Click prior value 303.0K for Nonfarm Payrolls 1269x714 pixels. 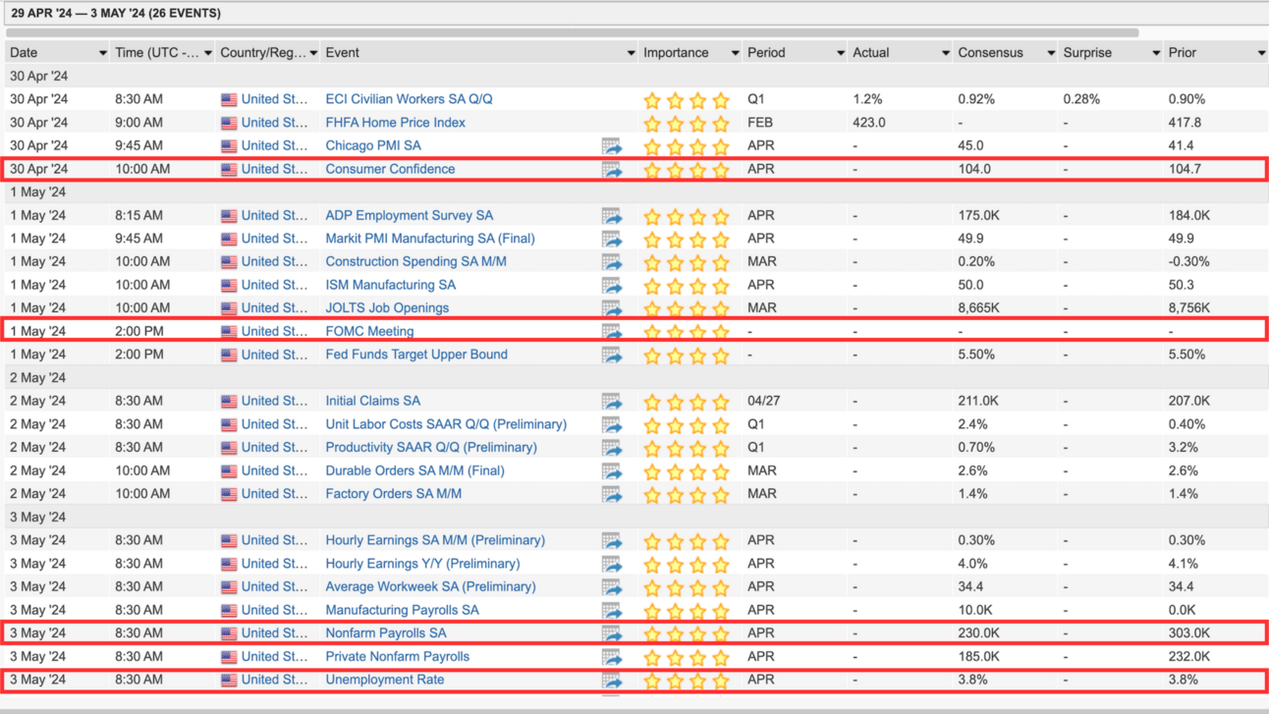1189,633
